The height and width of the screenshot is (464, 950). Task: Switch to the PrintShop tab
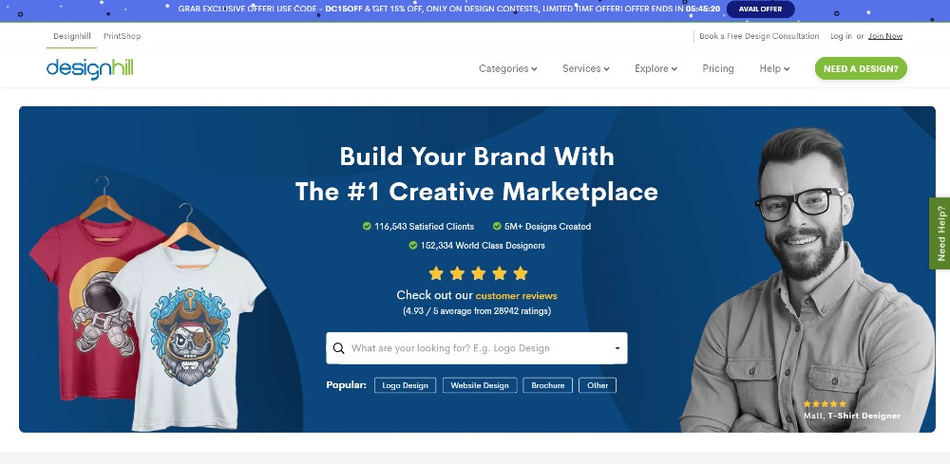[x=122, y=36]
